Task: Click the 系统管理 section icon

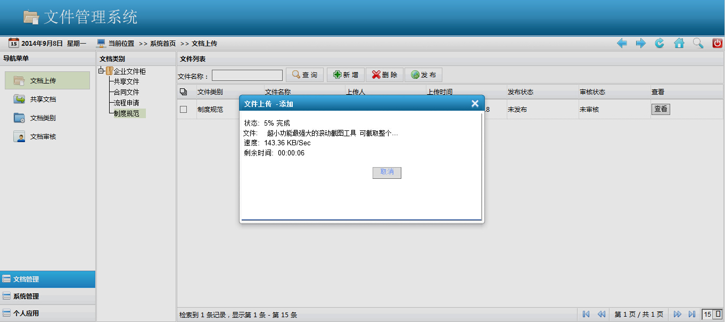Action: 6,296
